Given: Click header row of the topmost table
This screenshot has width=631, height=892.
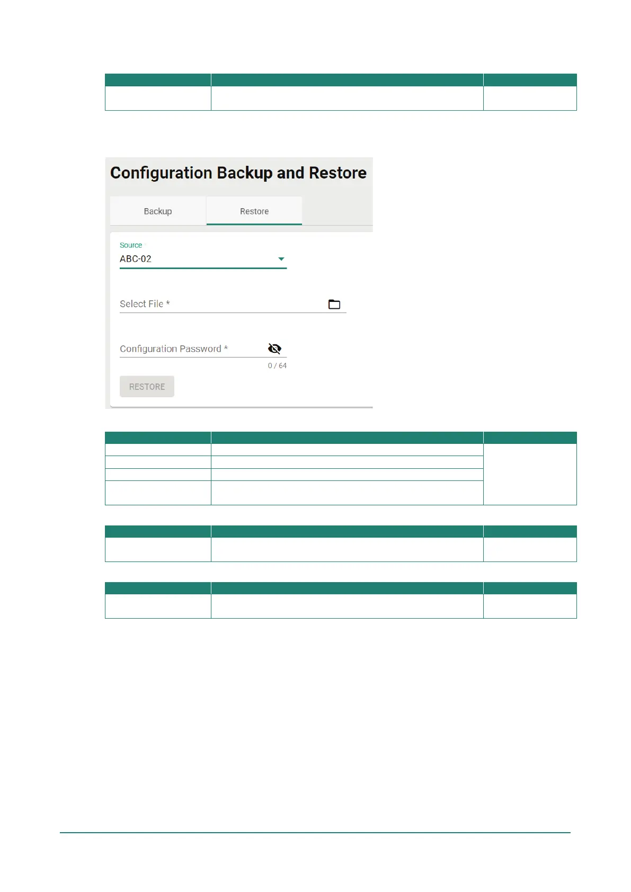Looking at the screenshot, I should [341, 80].
